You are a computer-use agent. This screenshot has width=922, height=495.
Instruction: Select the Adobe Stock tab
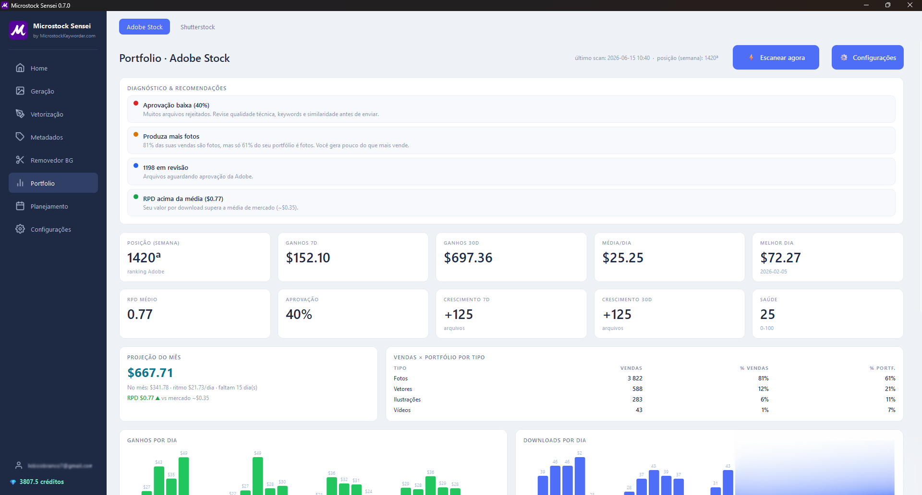[x=145, y=27]
